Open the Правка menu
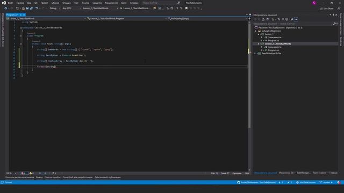 click(x=20, y=3)
